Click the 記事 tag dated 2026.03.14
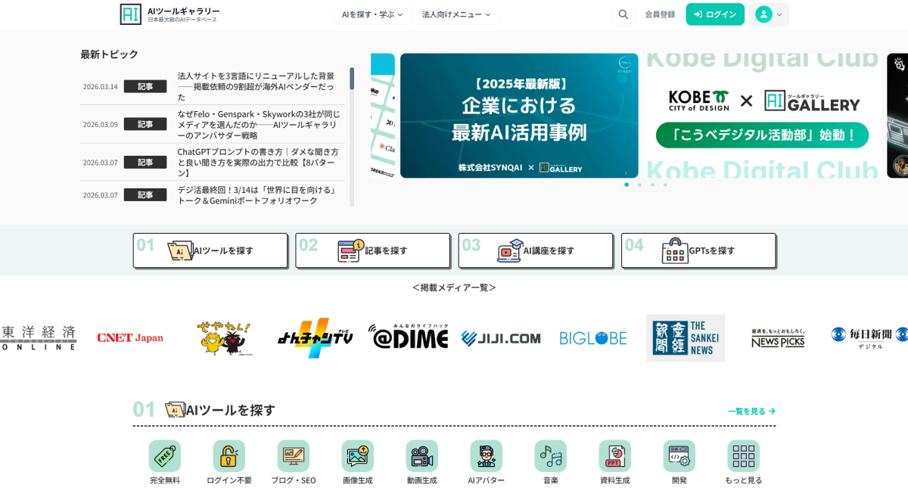 (145, 86)
